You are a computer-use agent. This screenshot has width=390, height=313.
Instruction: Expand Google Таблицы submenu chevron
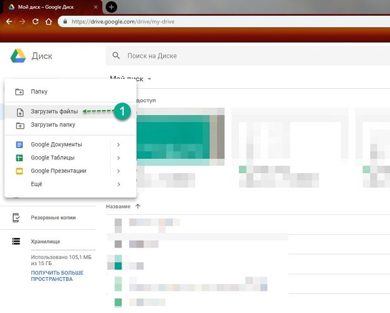coord(119,158)
